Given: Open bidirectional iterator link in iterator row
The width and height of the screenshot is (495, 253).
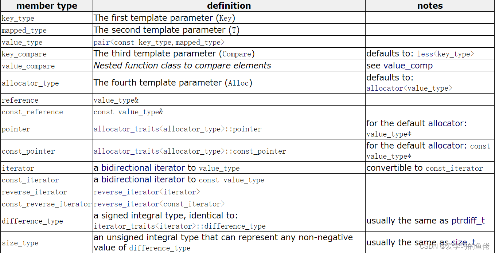Looking at the screenshot, I should pyautogui.click(x=143, y=168).
